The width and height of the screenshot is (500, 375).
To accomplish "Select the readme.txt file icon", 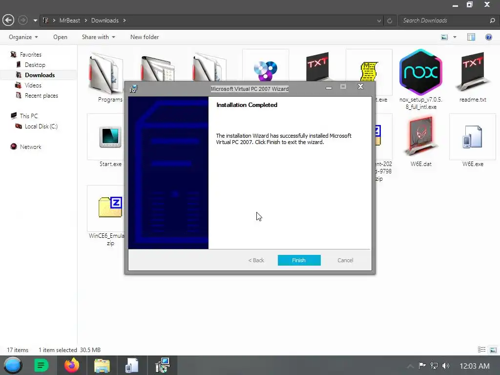I will [x=473, y=72].
